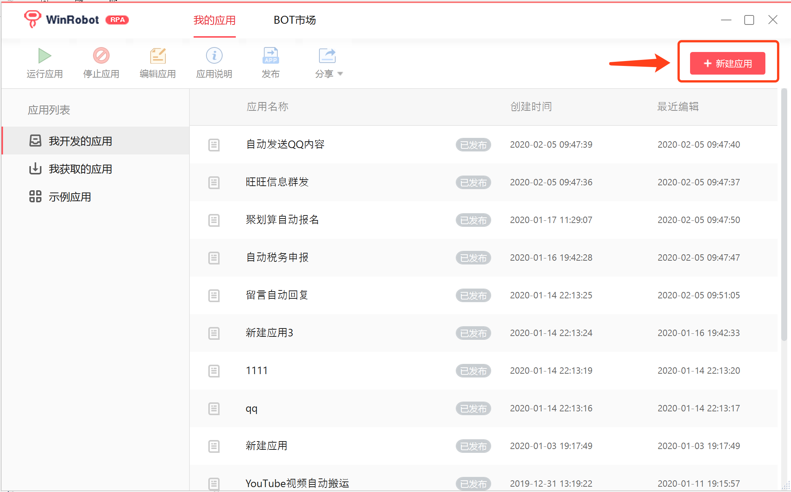Click the 创建时间 column header
This screenshot has height=492, width=791.
coord(531,107)
